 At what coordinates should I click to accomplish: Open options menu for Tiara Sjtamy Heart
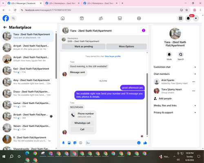coord(194,91)
